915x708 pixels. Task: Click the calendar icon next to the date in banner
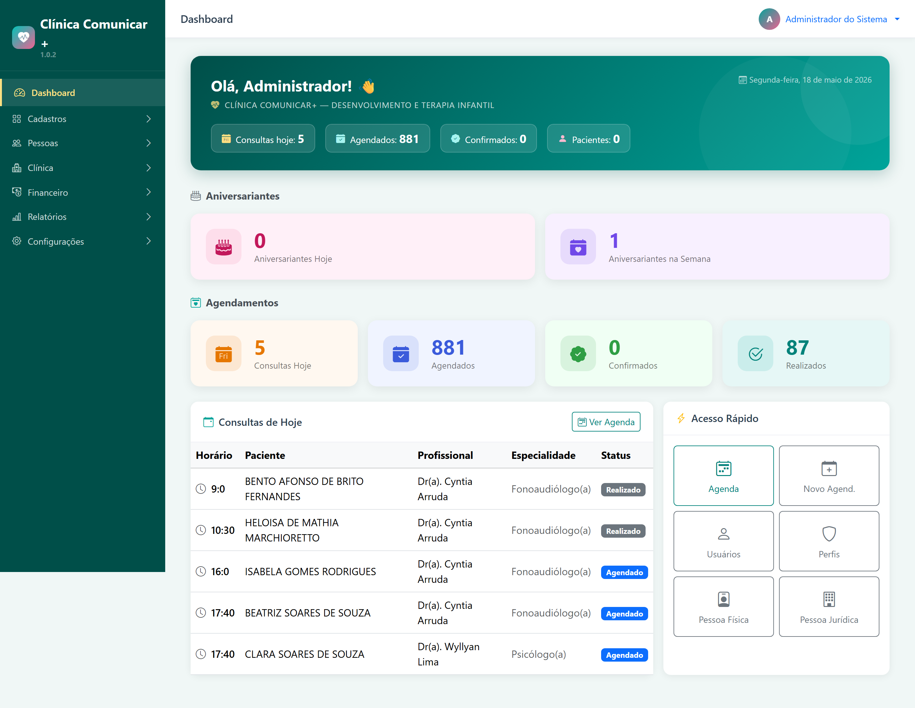(742, 80)
